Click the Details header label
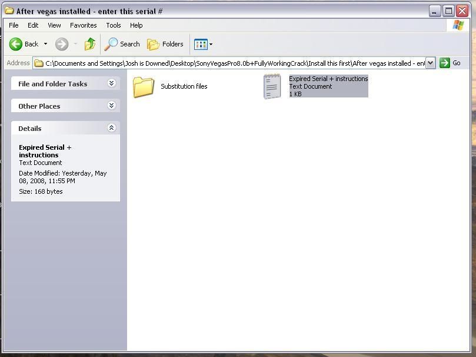476x357 pixels. tap(30, 129)
